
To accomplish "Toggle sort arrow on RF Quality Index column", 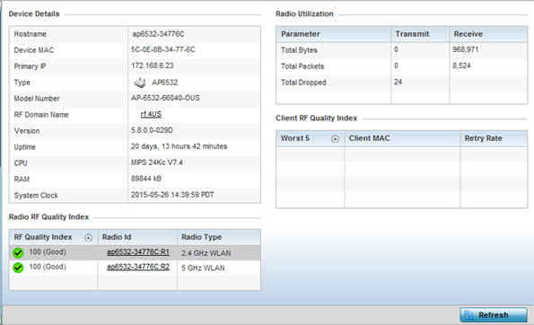I will [x=88, y=237].
